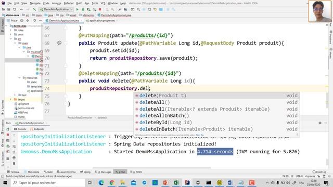Viewport: 333px width, 187px height.
Task: Run with coverage icon in toolbar
Action: point(88,9)
